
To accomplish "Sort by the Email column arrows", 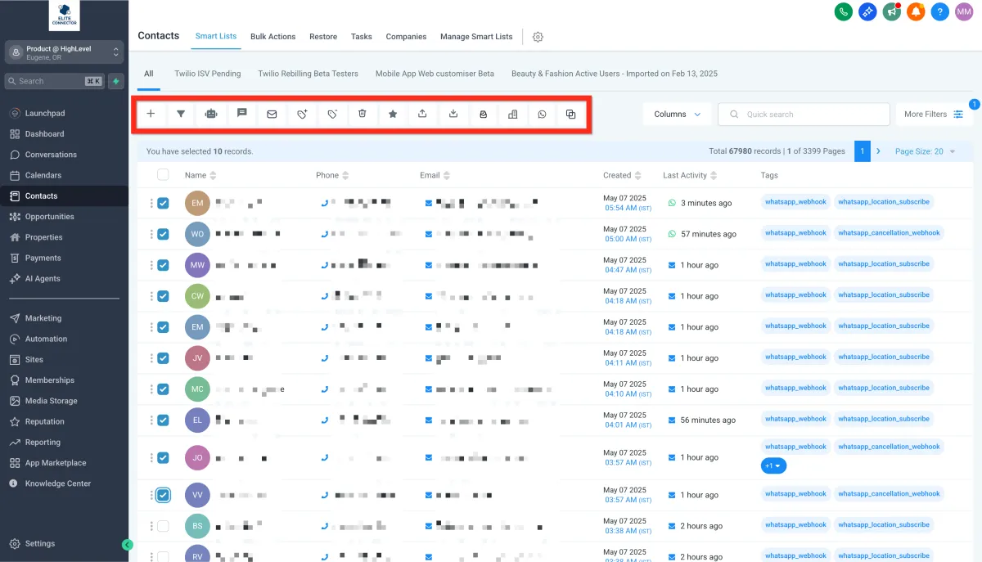I will (x=447, y=175).
